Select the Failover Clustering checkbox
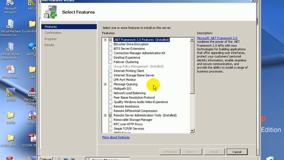284x160 pixels. pyautogui.click(x=110, y=62)
